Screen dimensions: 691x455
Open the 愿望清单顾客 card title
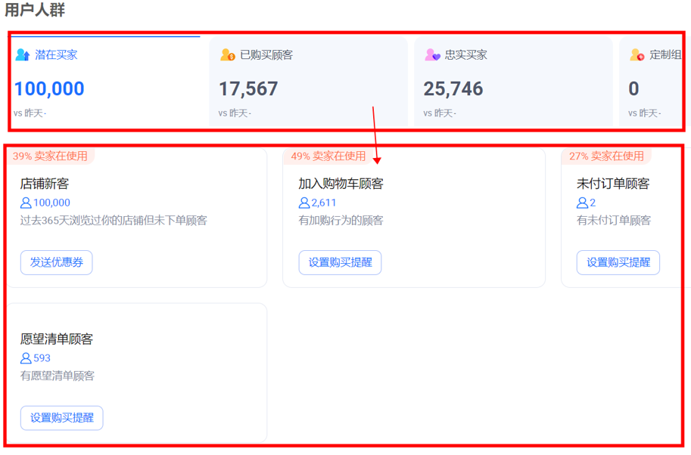[x=57, y=339]
